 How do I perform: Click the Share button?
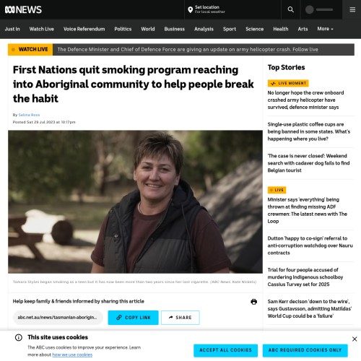180,318
